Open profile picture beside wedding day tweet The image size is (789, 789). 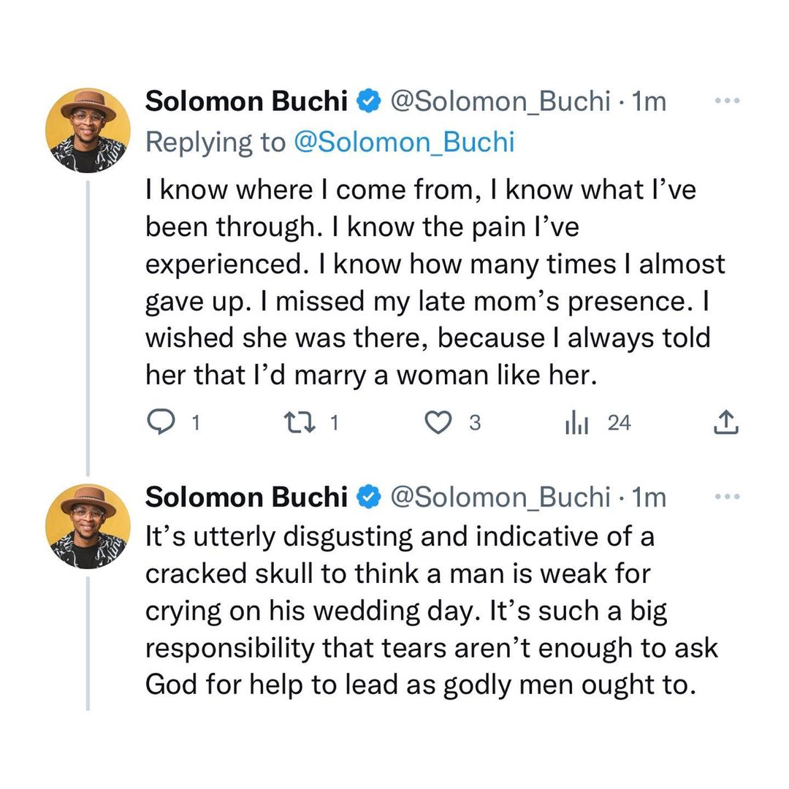(x=88, y=525)
